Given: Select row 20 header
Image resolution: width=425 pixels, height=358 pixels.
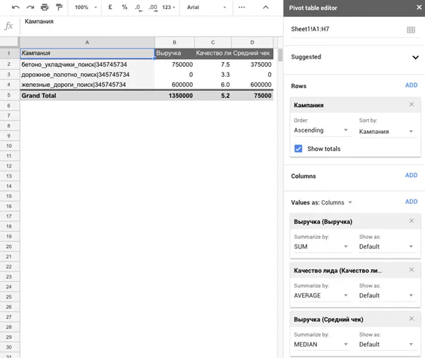Looking at the screenshot, I should [9, 247].
